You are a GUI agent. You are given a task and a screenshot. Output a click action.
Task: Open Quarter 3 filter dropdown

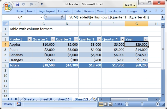point(99,39)
